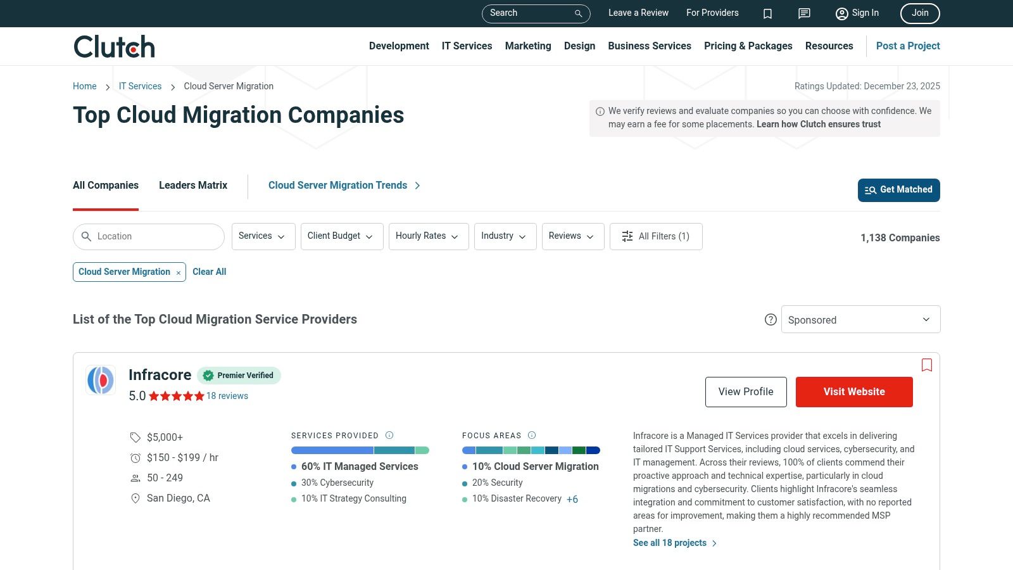This screenshot has height=570, width=1013.
Task: Click the Services Provided info icon
Action: pos(389,435)
